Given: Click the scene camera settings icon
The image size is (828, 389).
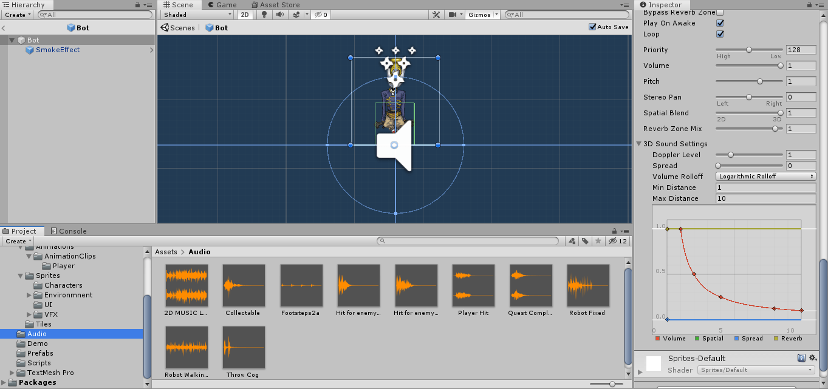Looking at the screenshot, I should [453, 15].
